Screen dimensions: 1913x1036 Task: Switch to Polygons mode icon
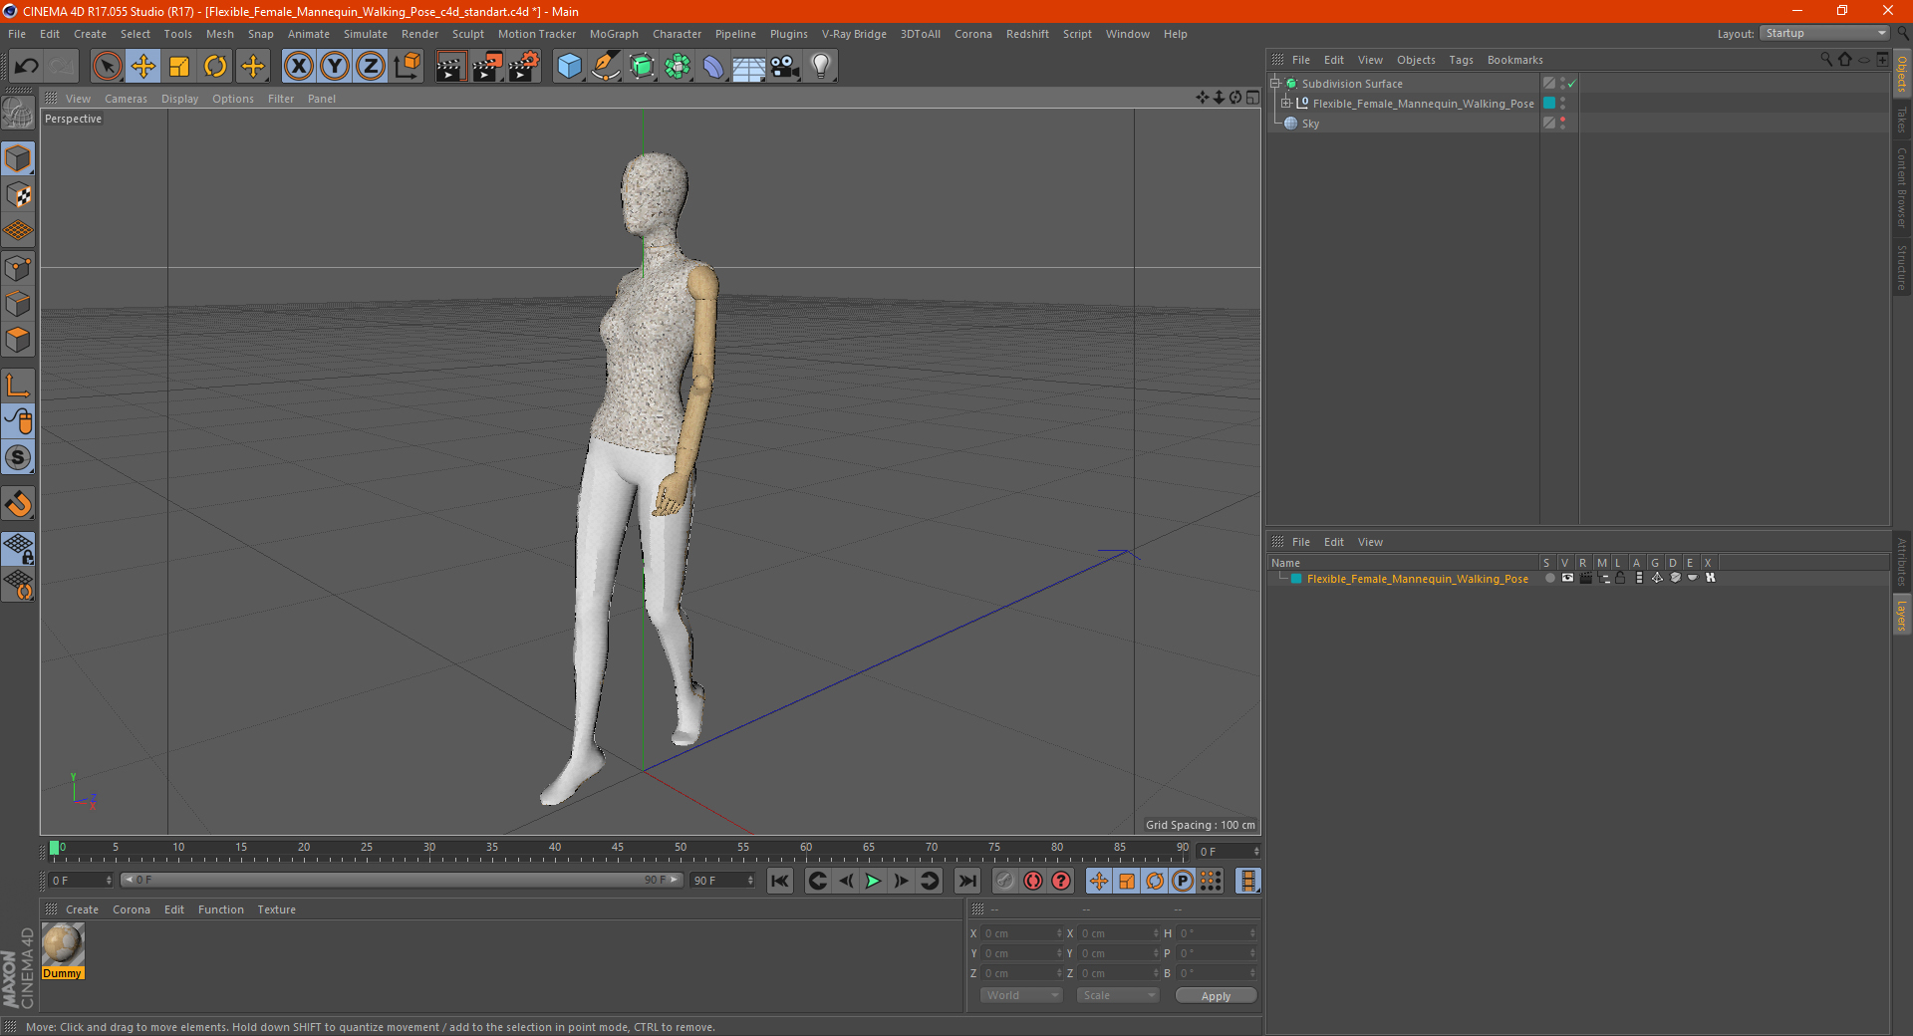coord(18,340)
